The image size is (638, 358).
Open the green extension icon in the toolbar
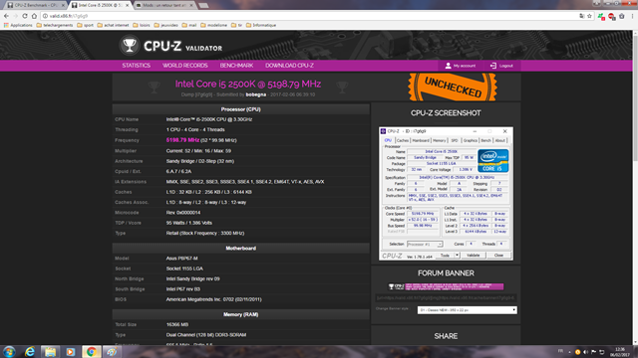[601, 16]
